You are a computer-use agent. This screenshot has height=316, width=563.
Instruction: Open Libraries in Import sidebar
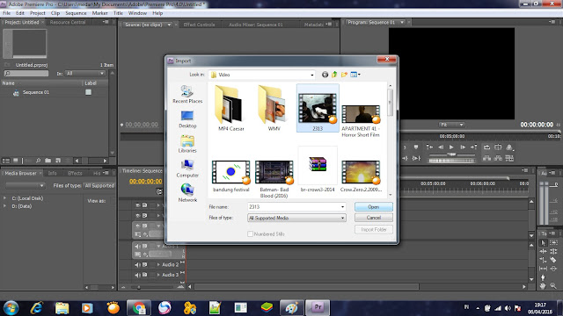[187, 144]
